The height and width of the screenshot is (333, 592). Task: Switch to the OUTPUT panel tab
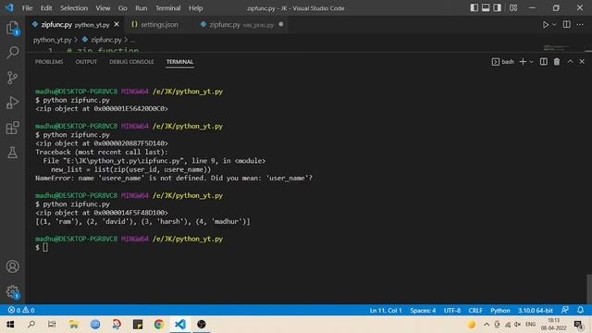86,62
